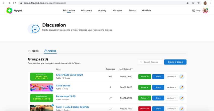Open the Mixtapes nav tab
The height and width of the screenshot is (111, 214).
point(117,10)
